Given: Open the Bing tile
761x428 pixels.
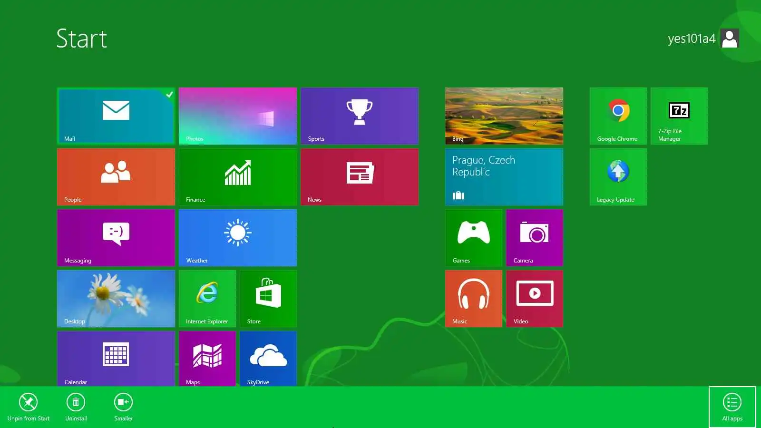Looking at the screenshot, I should 504,116.
